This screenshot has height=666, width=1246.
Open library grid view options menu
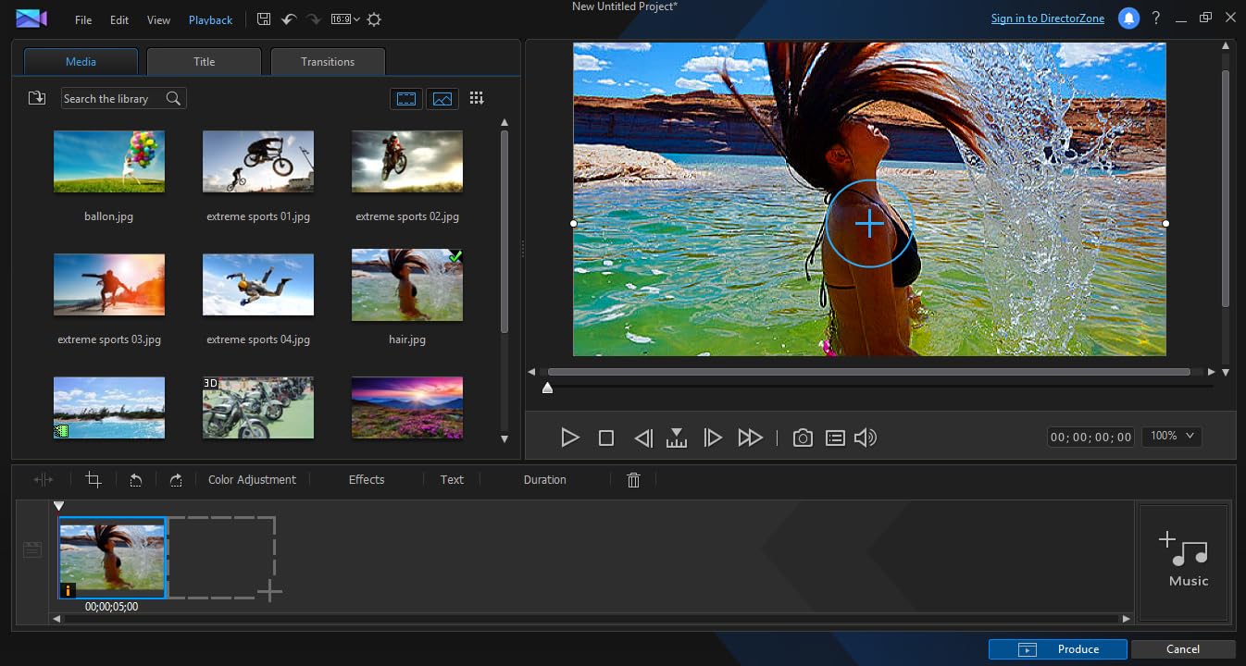477,98
